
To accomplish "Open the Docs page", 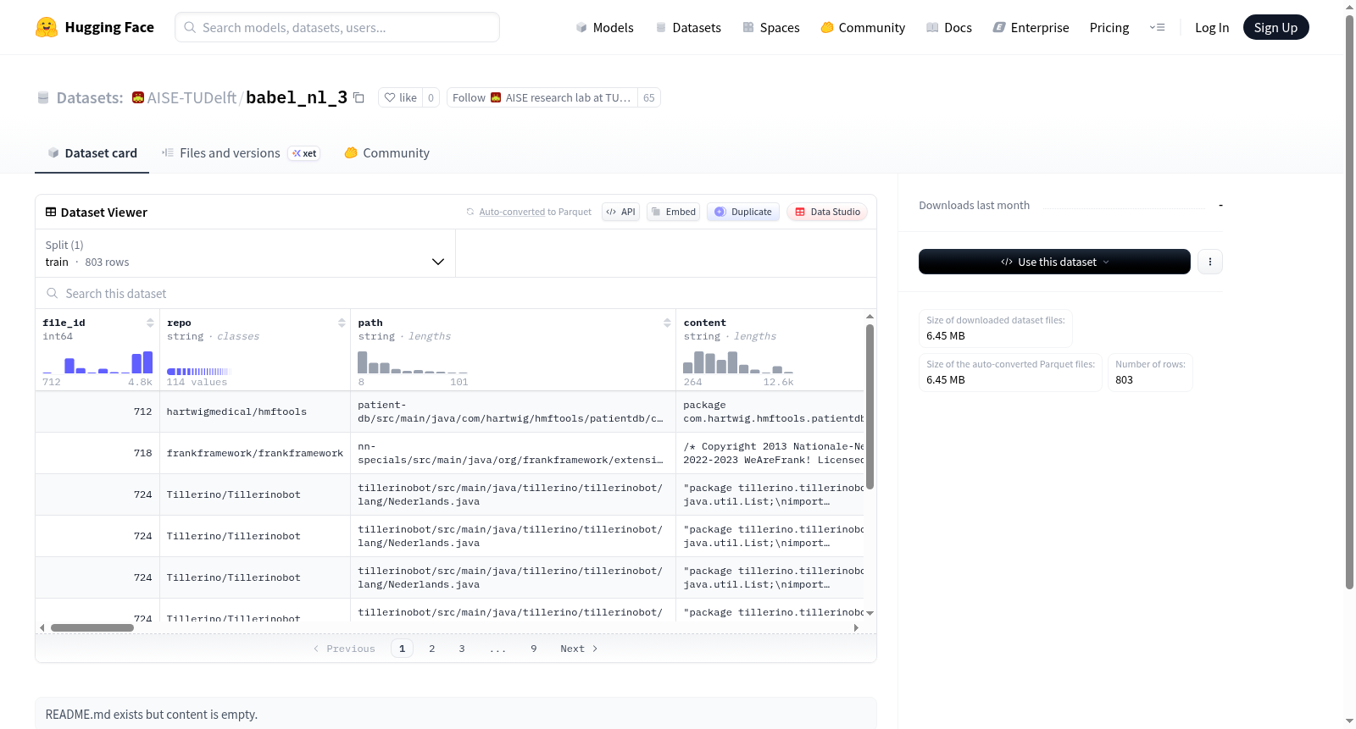I will pyautogui.click(x=949, y=27).
